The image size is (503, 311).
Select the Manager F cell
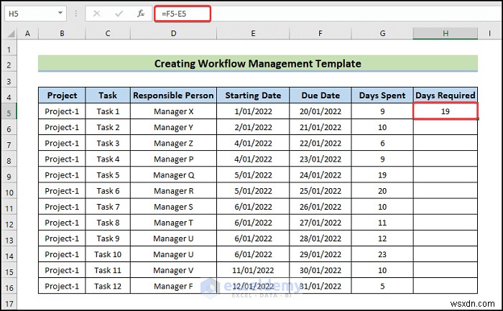click(174, 286)
